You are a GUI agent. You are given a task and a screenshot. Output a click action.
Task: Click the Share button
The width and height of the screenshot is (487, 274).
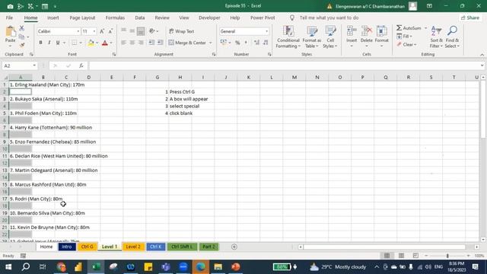[470, 18]
